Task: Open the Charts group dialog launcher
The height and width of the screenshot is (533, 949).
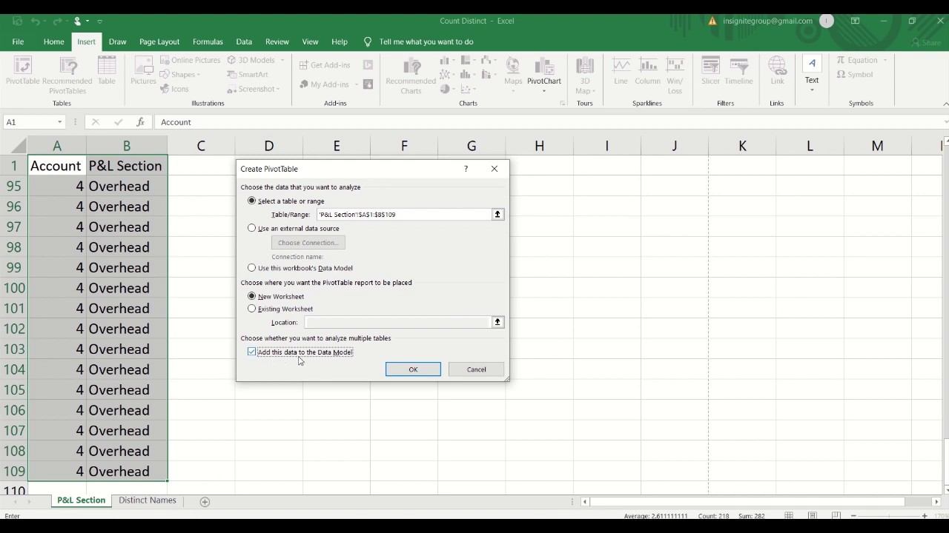Action: [562, 104]
